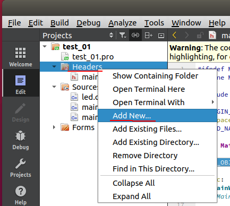Viewport: 230px width, 206px height.
Task: Expand the Forms folder
Action: pos(54,127)
